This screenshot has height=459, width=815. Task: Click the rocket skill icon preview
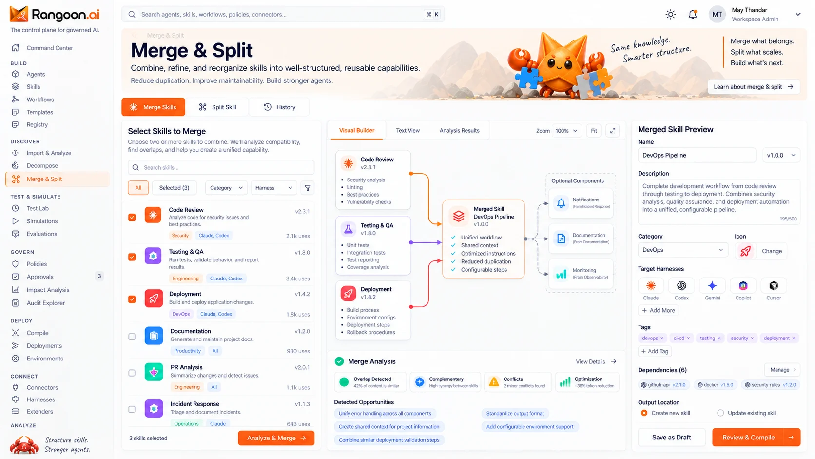(x=745, y=251)
